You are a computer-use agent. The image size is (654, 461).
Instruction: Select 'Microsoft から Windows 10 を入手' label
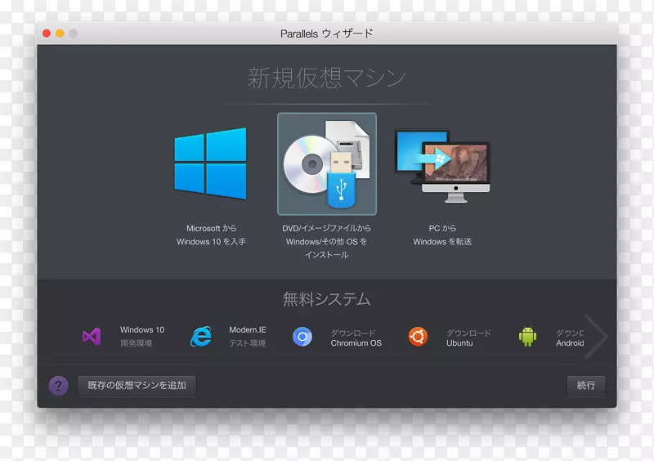coord(211,235)
